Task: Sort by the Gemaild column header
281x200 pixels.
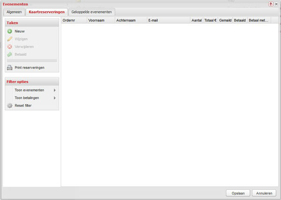Action: (225, 20)
